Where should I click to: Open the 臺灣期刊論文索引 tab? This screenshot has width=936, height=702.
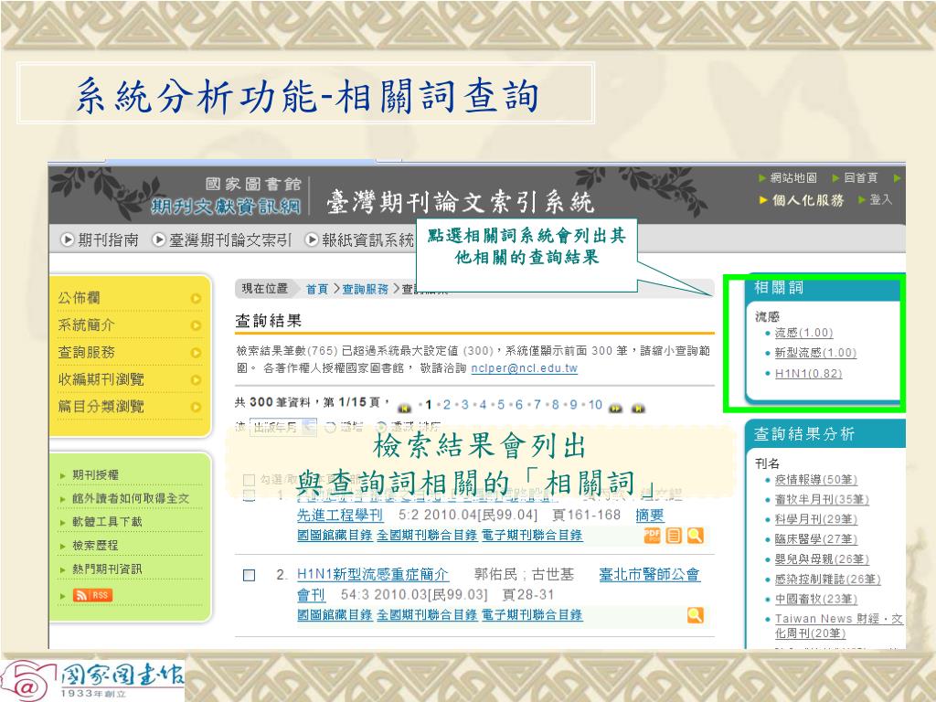point(229,240)
